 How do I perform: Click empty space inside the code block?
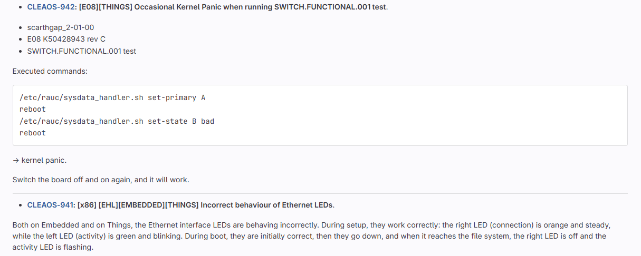pos(422,116)
